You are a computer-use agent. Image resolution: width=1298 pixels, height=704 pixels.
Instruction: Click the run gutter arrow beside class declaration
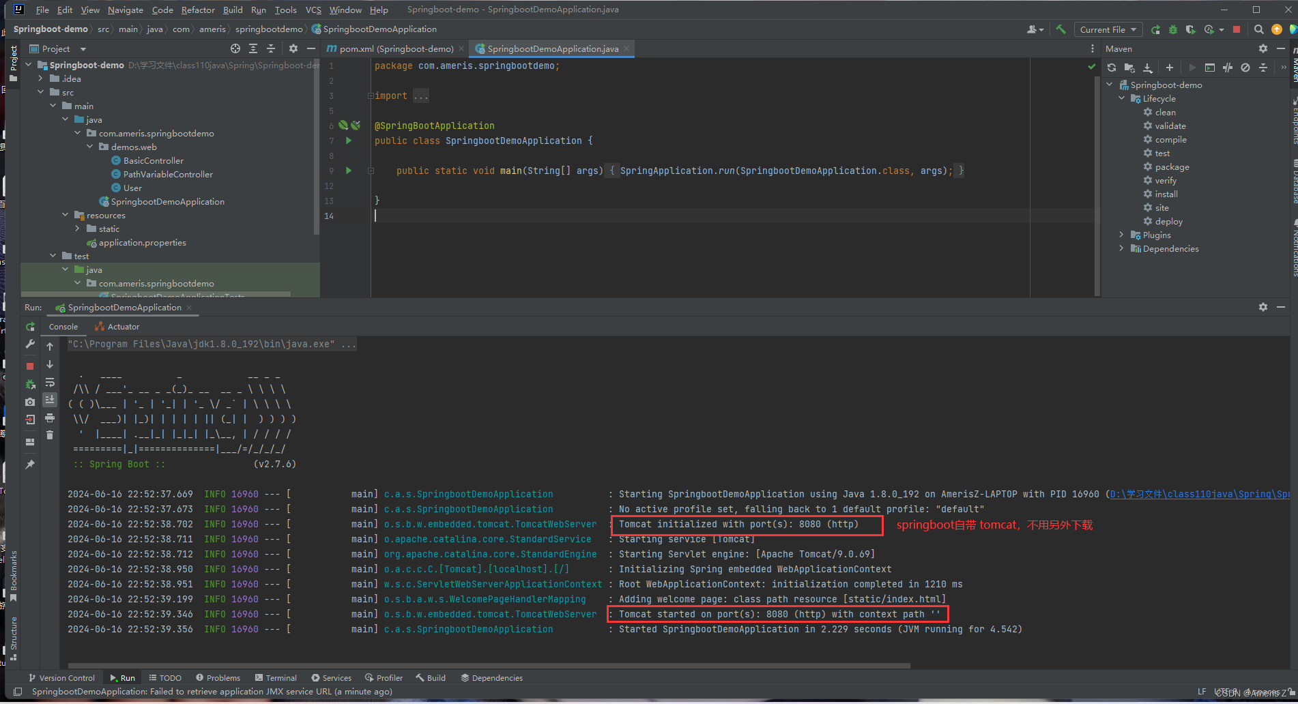(x=349, y=141)
